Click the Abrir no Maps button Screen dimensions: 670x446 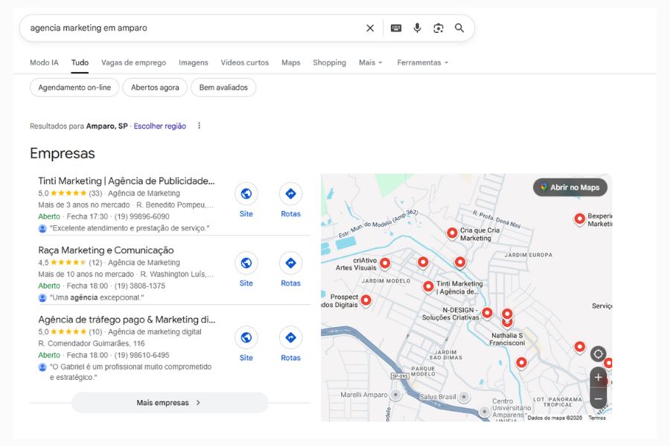click(x=570, y=187)
